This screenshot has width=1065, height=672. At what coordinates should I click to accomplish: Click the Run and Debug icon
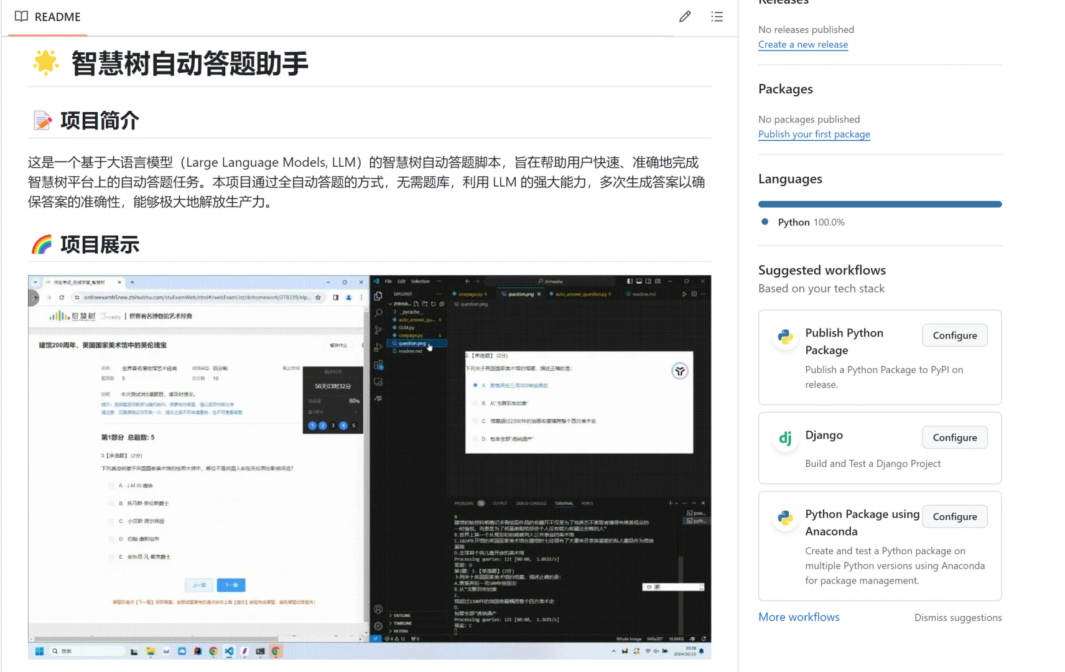coord(378,347)
